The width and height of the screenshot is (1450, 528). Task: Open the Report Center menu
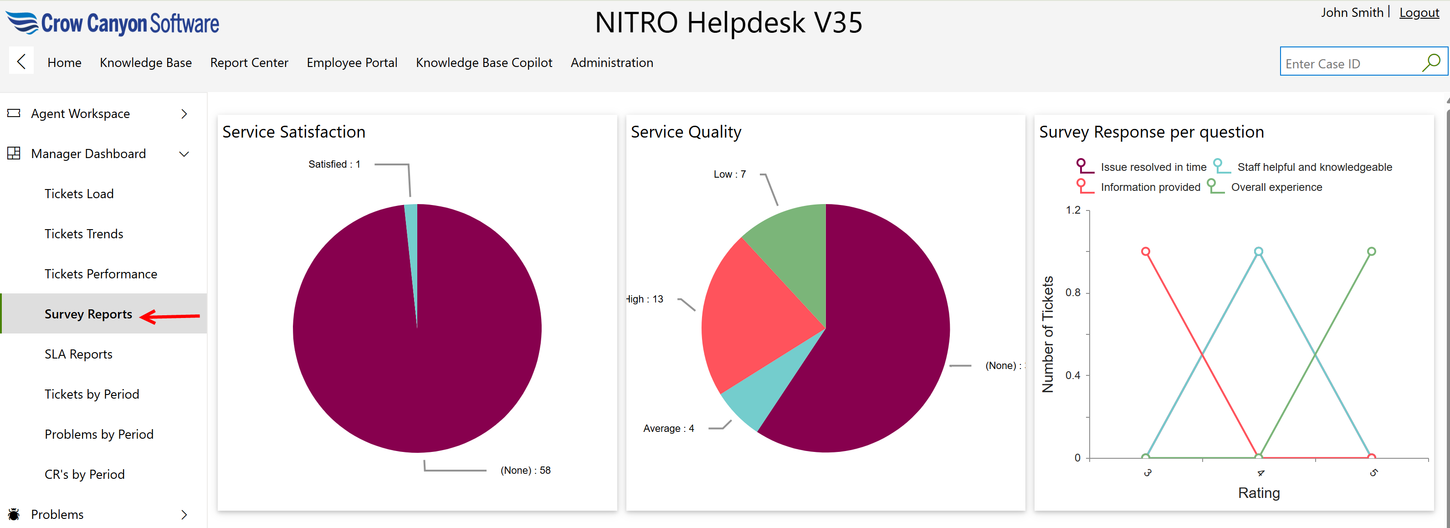[249, 62]
